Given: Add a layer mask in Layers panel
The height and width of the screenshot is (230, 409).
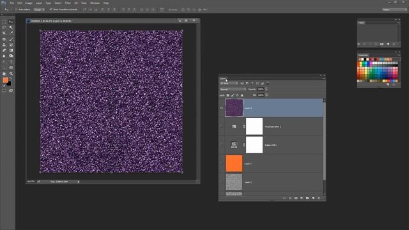Looking at the screenshot, I should click(296, 198).
